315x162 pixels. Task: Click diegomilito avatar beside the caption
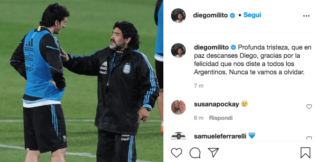(x=178, y=51)
